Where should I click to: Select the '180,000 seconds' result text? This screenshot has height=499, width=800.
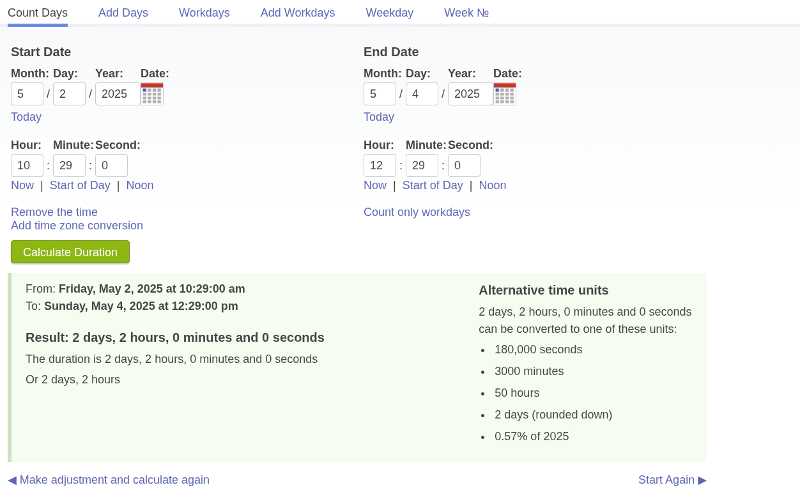(539, 349)
